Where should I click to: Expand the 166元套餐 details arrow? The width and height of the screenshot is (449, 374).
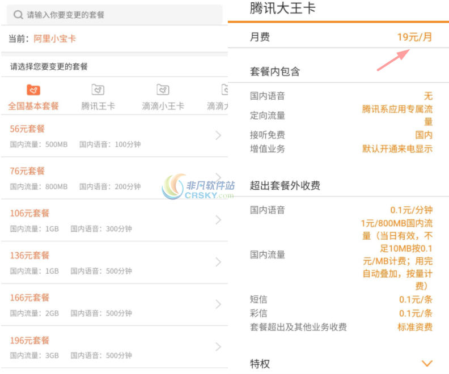[218, 304]
